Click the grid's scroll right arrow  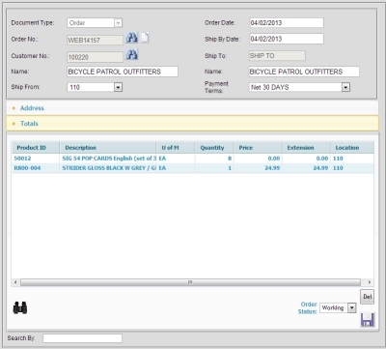click(x=369, y=282)
